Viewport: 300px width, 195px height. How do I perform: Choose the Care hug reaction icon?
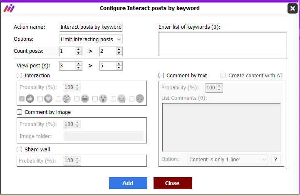click(67, 99)
